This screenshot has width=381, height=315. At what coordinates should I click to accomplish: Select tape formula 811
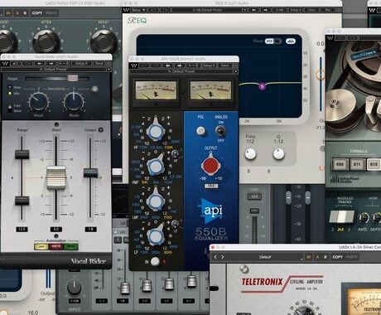[357, 164]
